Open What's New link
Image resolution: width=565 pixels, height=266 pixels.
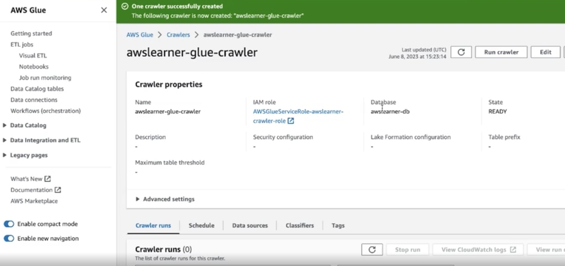(x=26, y=179)
